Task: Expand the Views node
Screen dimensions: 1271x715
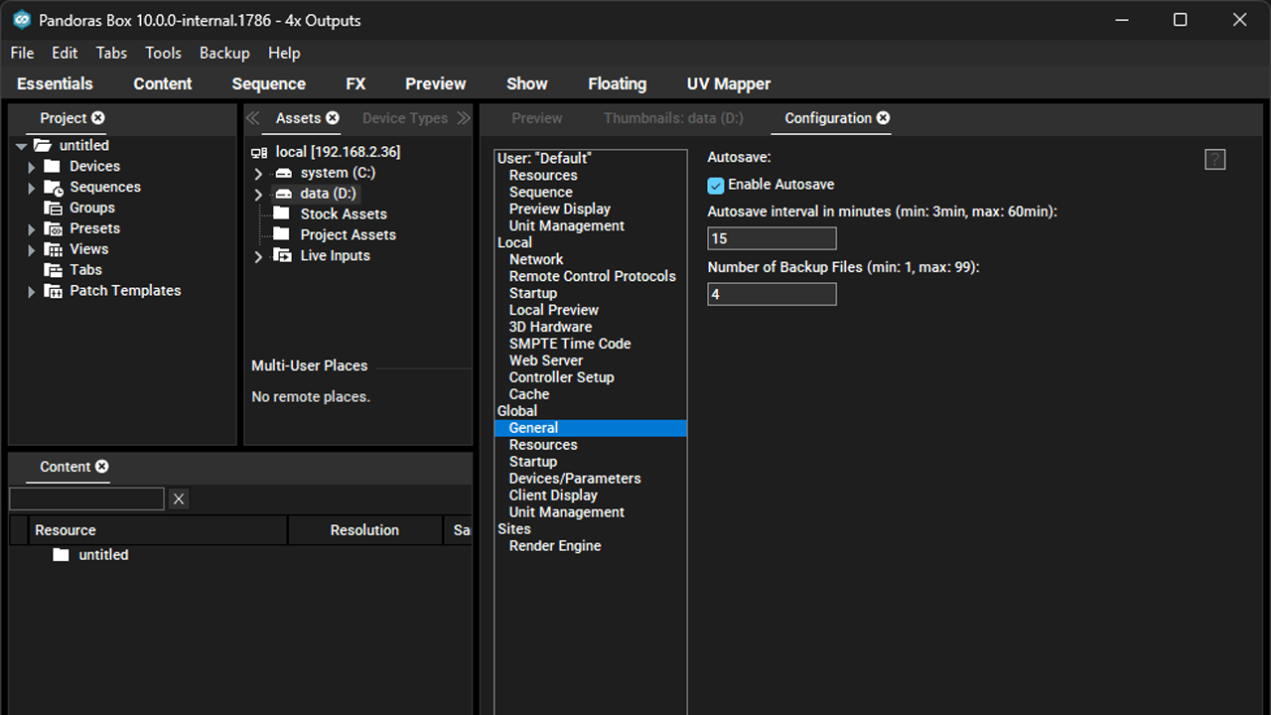Action: coord(32,250)
